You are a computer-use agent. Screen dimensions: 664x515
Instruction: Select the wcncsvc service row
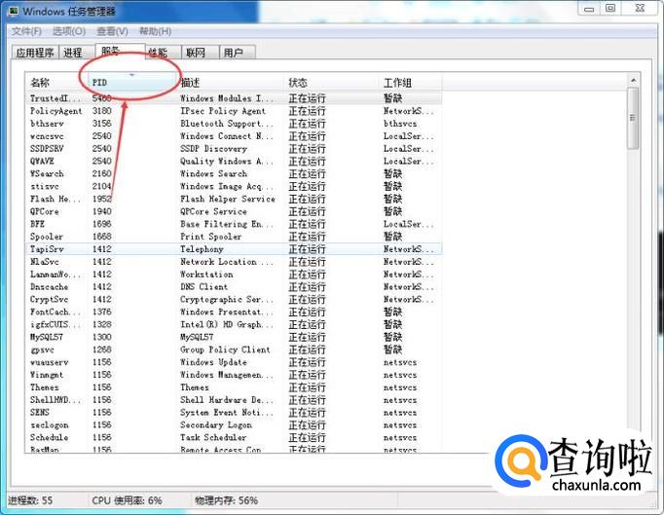[234, 136]
